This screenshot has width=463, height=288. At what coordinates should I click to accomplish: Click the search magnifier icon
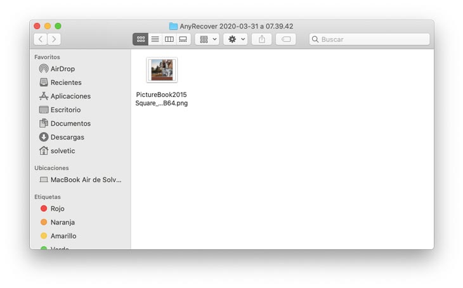315,39
